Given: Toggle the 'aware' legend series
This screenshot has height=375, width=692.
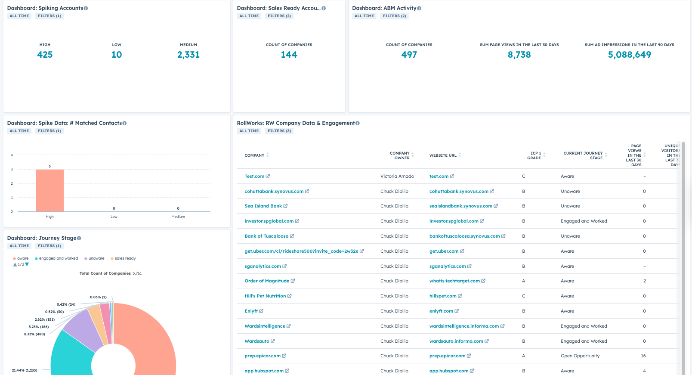Looking at the screenshot, I should [21, 259].
